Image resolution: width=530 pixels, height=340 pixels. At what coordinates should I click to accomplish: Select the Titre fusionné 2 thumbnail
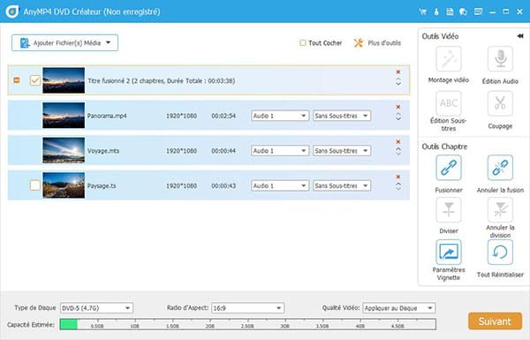(64, 80)
